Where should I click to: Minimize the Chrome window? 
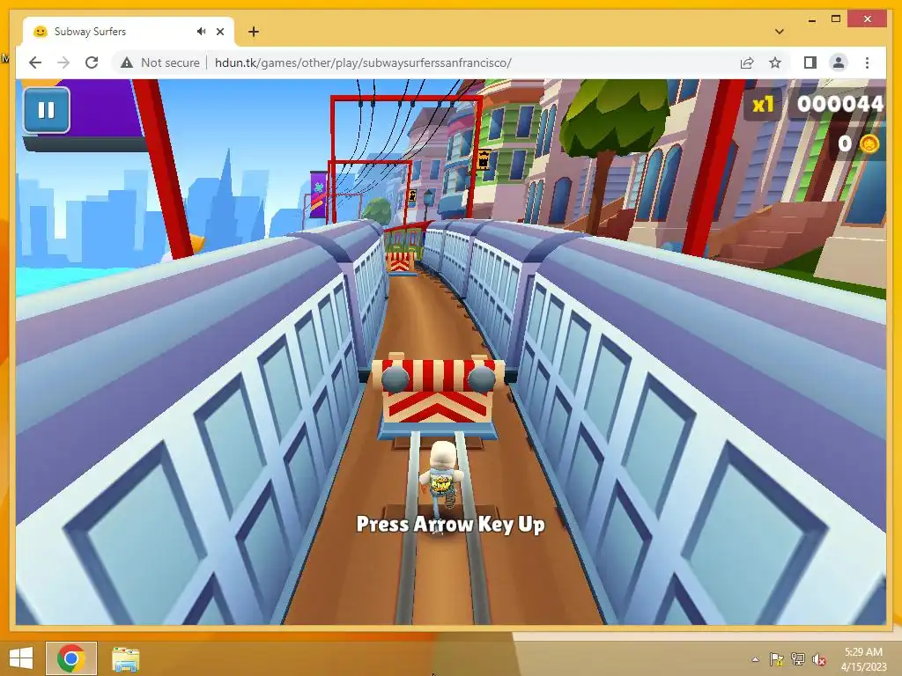coord(811,20)
